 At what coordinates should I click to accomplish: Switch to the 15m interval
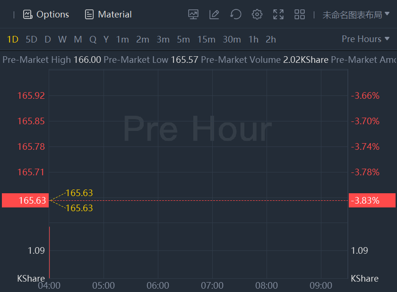[x=206, y=39]
